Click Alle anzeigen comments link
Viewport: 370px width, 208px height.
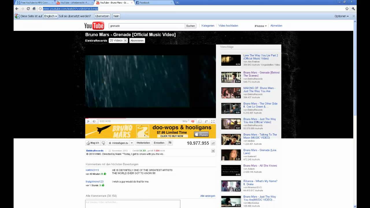click(208, 196)
